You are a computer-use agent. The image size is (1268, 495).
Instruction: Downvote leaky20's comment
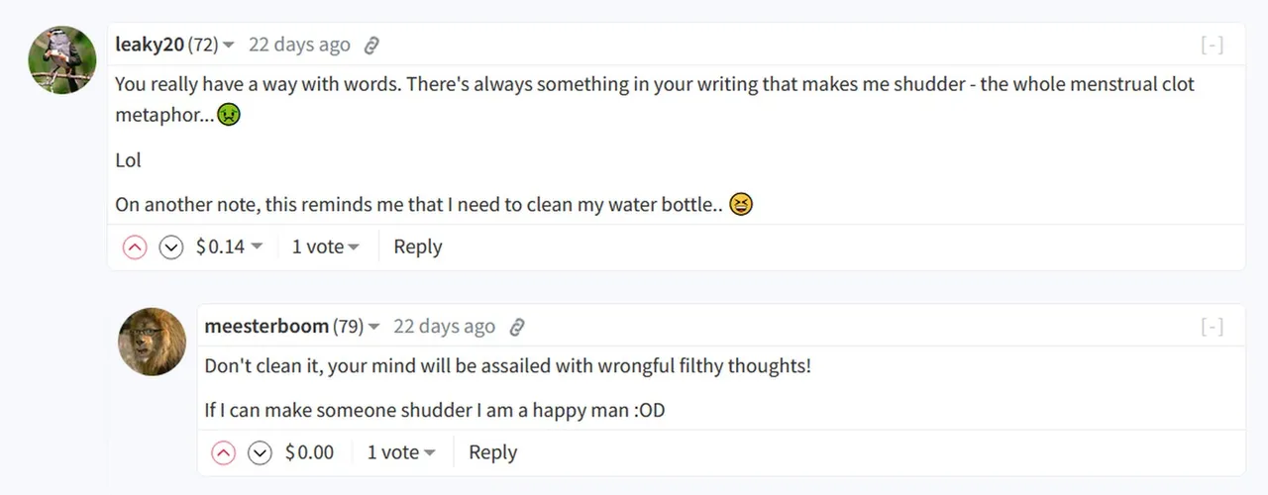pyautogui.click(x=171, y=247)
